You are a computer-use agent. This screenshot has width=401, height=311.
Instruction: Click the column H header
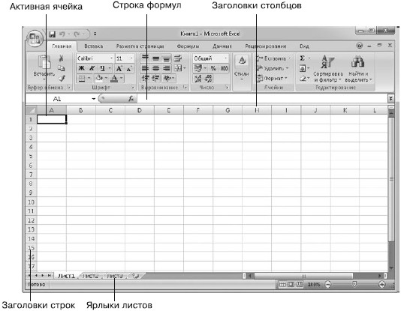pyautogui.click(x=257, y=110)
